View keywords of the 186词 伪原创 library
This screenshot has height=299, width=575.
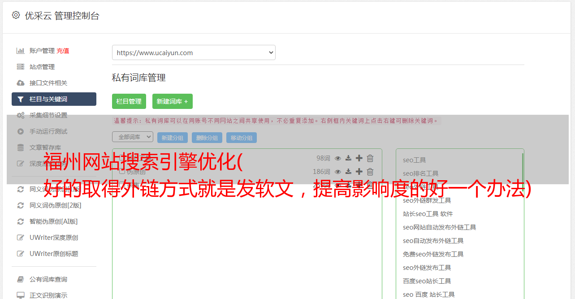pos(338,172)
